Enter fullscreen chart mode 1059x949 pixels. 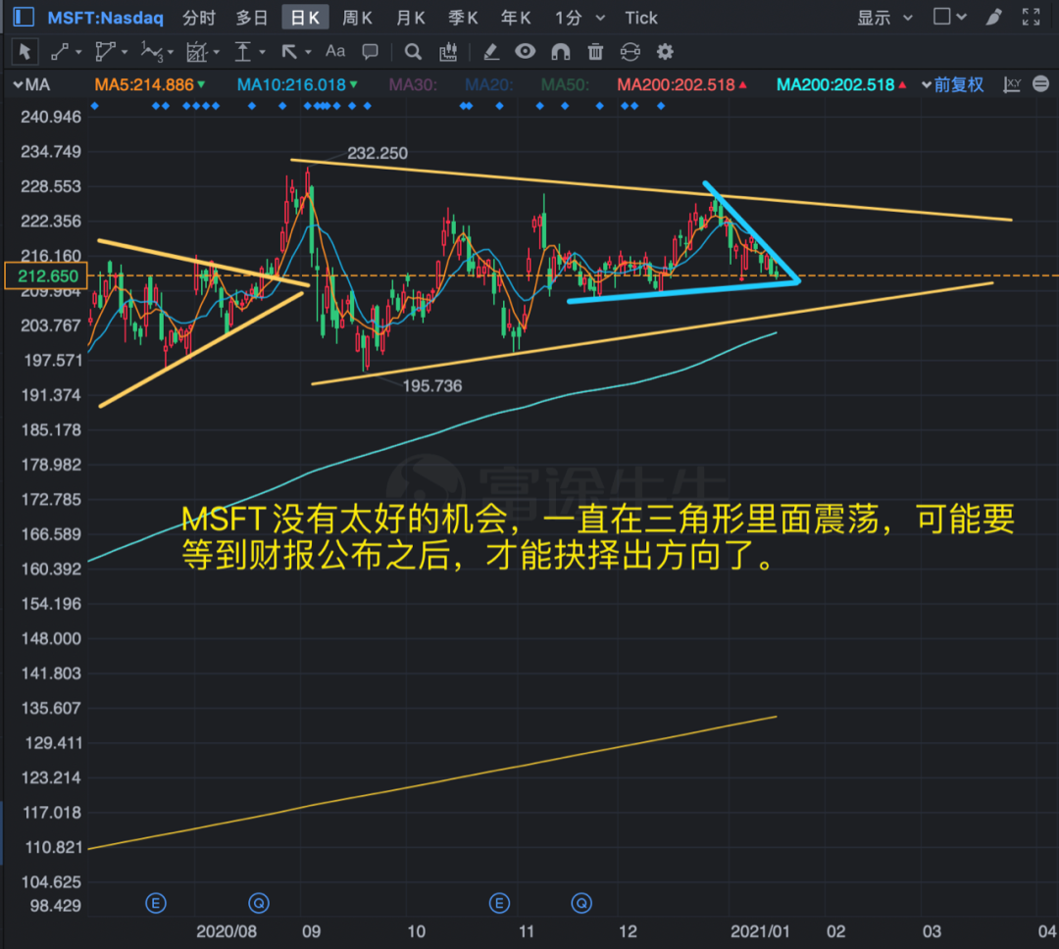click(1032, 17)
